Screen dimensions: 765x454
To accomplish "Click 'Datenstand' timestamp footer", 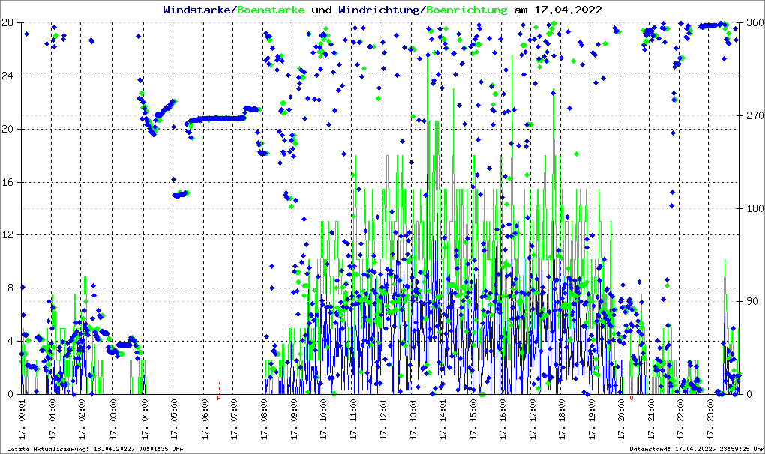I will (696, 449).
